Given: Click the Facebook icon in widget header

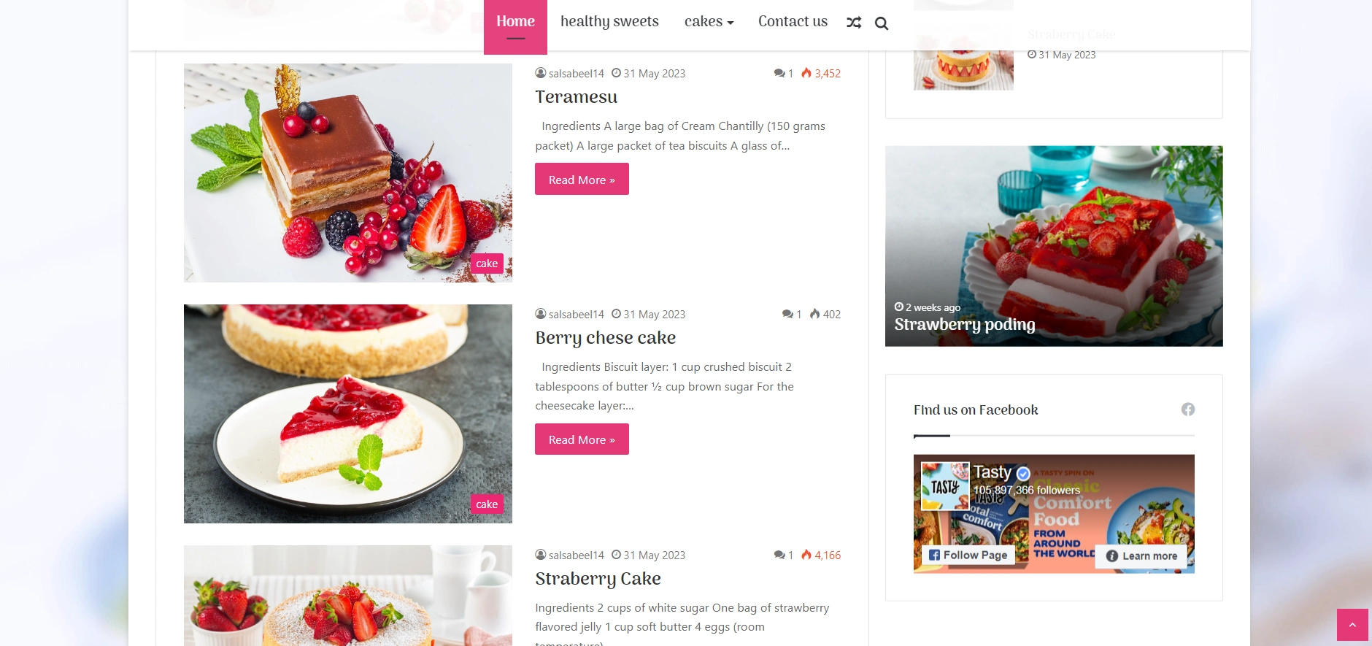Looking at the screenshot, I should pos(1188,409).
